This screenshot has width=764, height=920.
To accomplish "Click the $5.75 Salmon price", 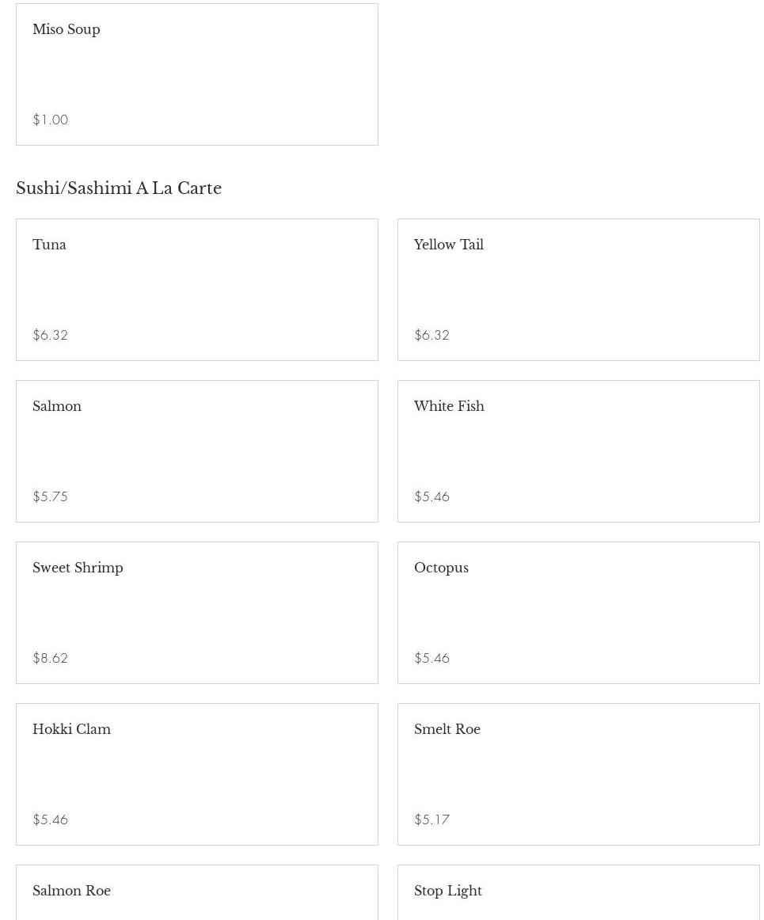I will [50, 496].
